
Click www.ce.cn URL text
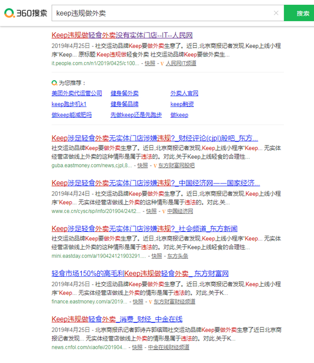[x=96, y=211]
